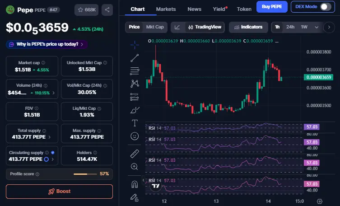
Task: Click the current price label 0.00003659
Action: click(x=318, y=77)
